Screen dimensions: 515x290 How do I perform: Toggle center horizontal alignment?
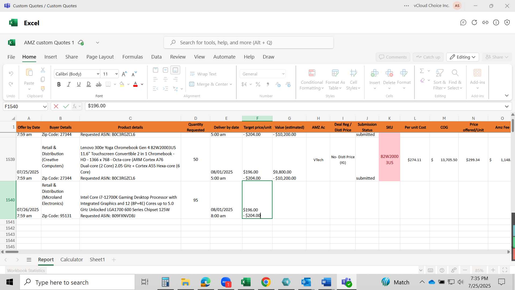click(x=165, y=79)
